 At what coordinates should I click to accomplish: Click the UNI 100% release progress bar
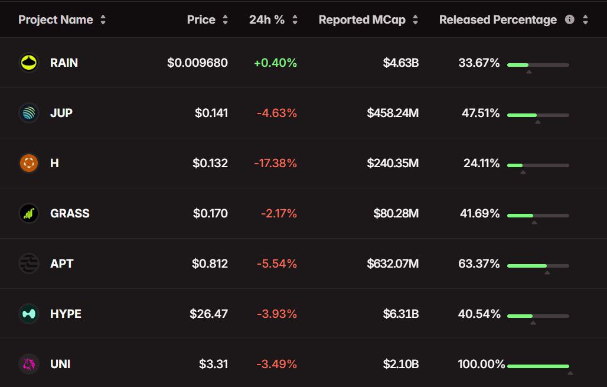pos(538,366)
